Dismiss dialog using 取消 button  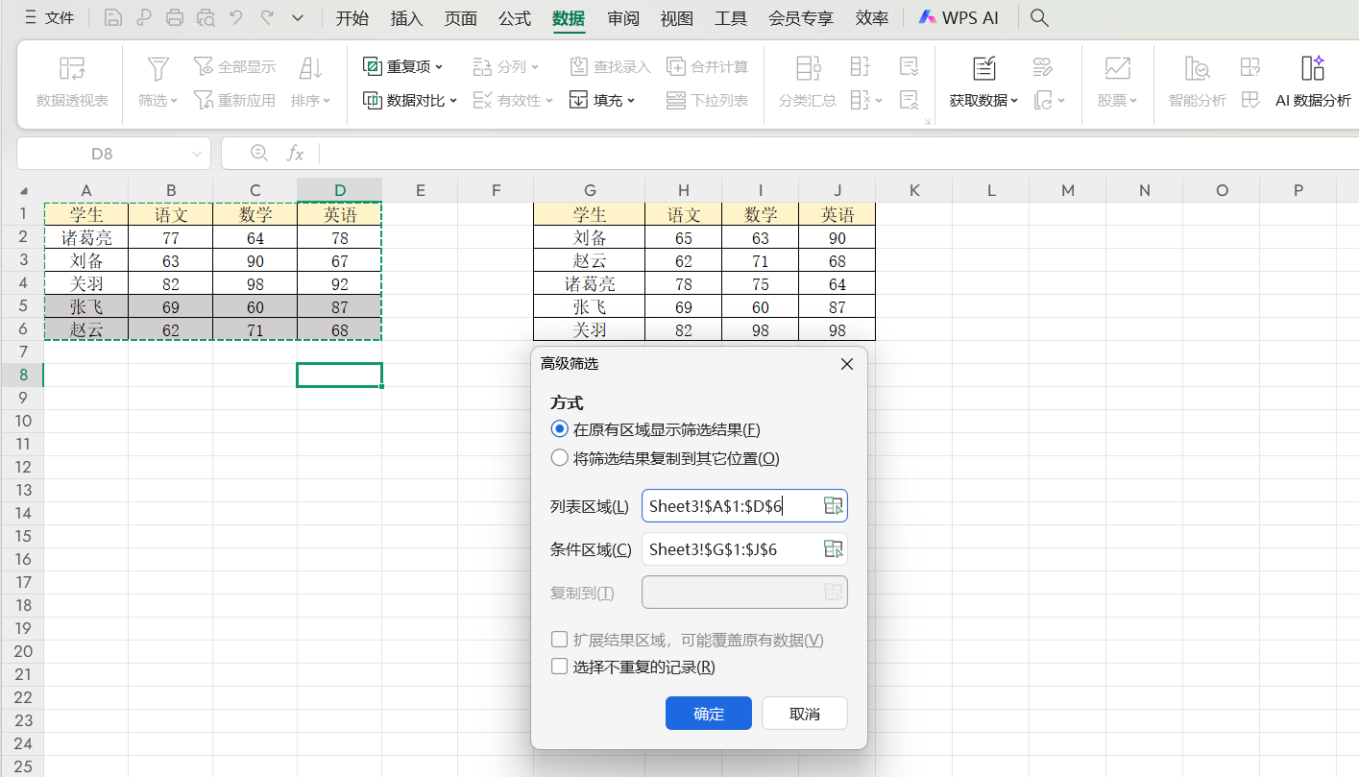804,713
